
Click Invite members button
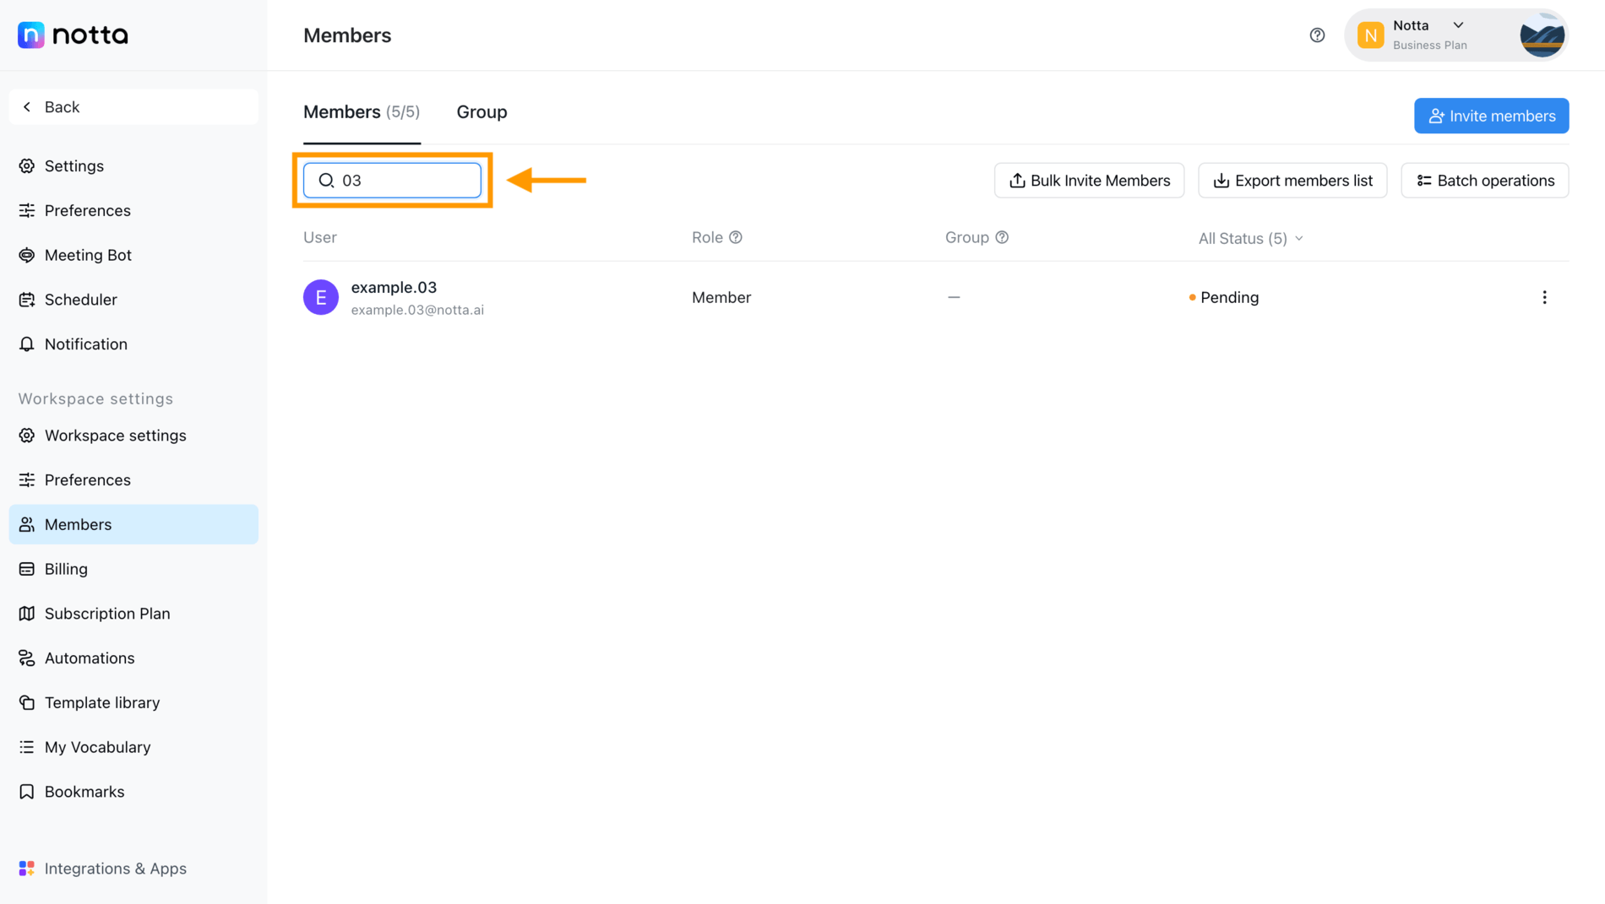pyautogui.click(x=1491, y=116)
